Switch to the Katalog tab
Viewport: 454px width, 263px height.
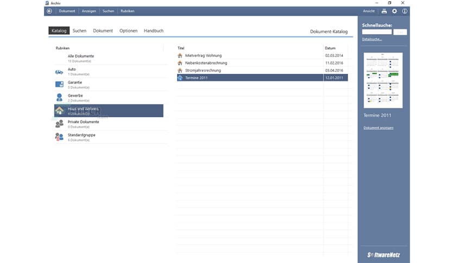[59, 30]
